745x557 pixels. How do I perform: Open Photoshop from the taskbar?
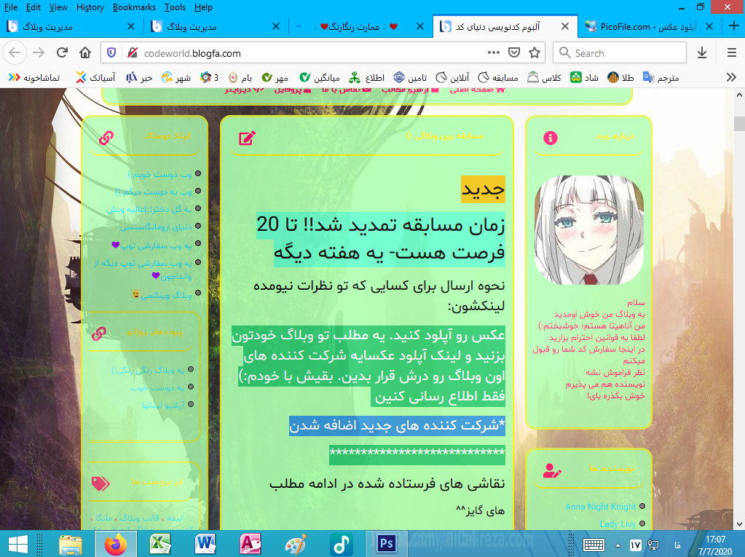(386, 543)
